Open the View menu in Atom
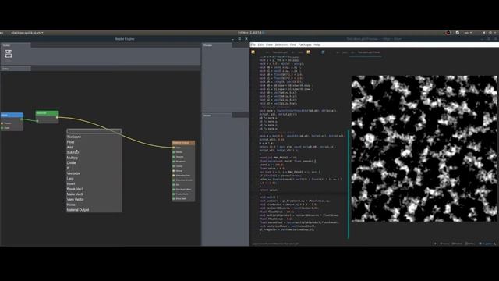 [x=269, y=45]
